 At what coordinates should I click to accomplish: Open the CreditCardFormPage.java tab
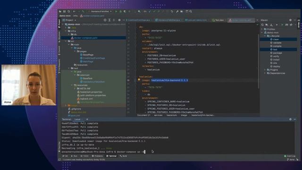[138, 20]
